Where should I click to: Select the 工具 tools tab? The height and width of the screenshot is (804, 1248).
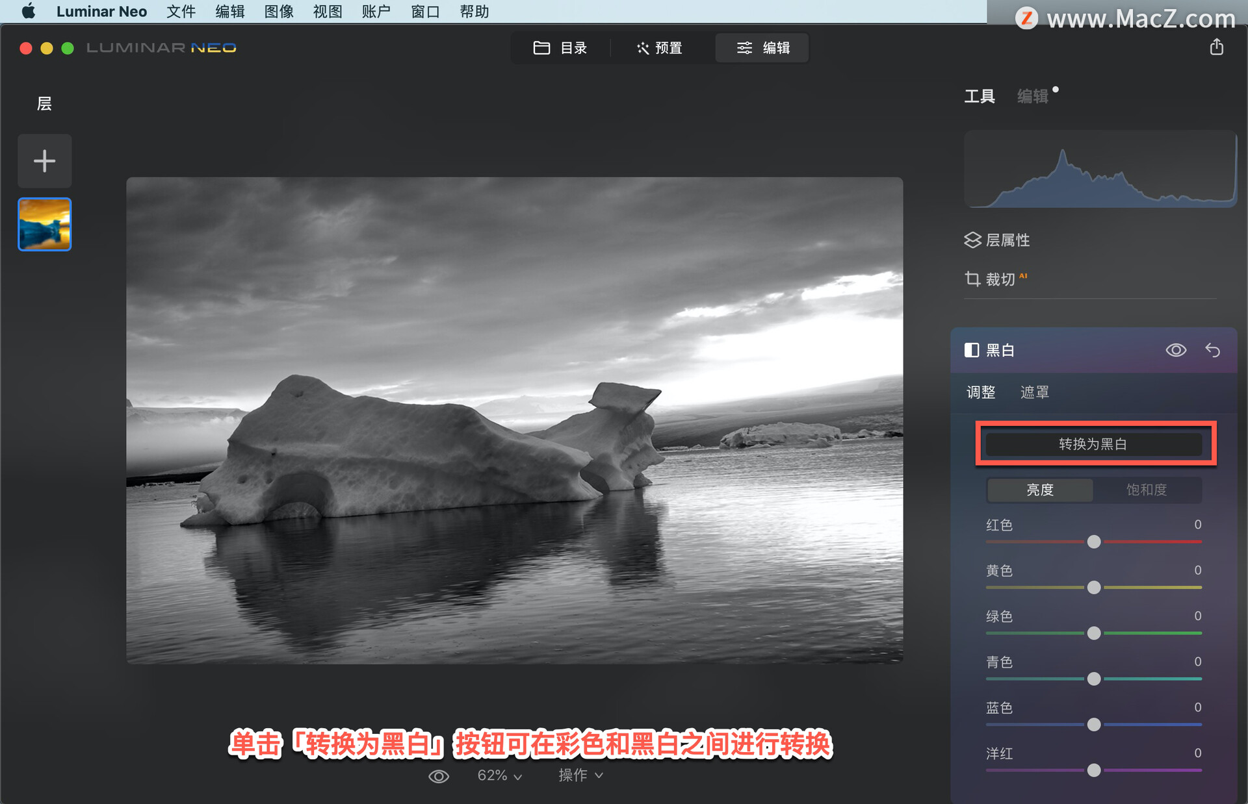pos(980,96)
